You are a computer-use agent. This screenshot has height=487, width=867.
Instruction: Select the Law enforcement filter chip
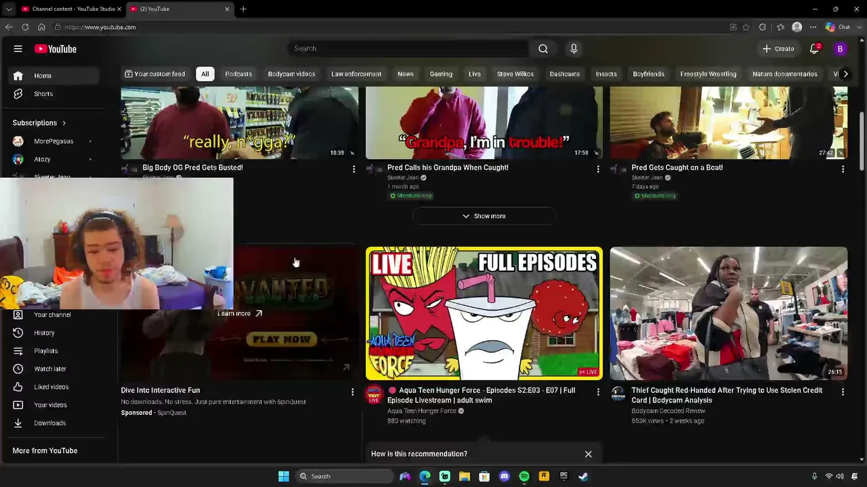coord(356,74)
